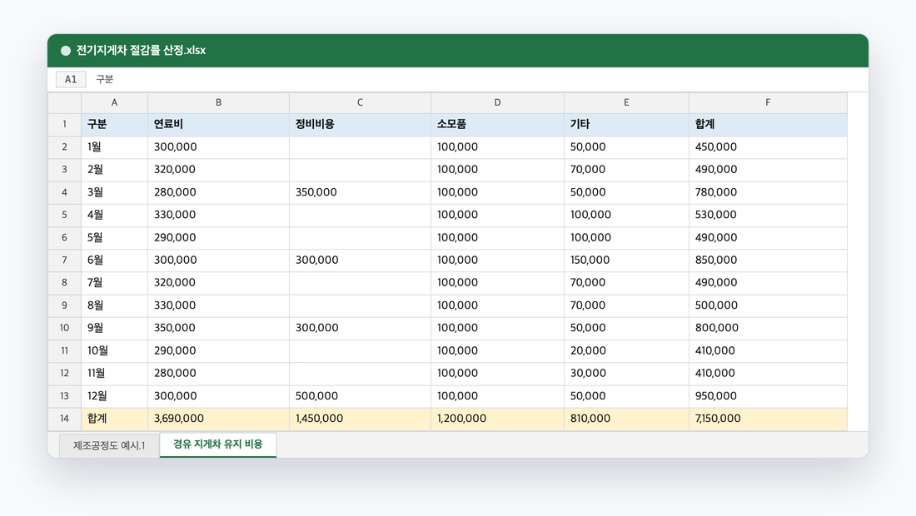The height and width of the screenshot is (516, 916).
Task: Click the 850,000 total for 6월
Action: [x=768, y=260]
